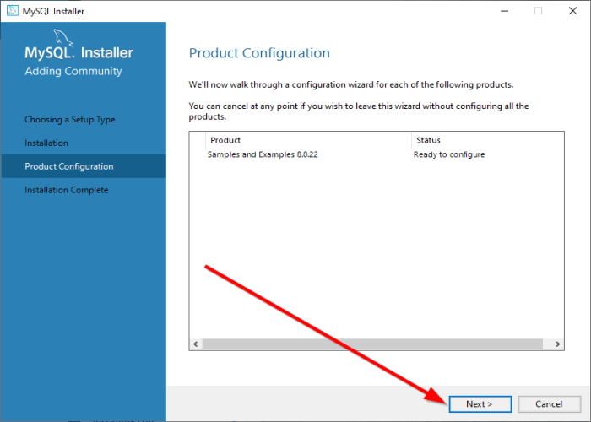Click the Adding Community label in sidebar
This screenshot has height=422, width=591.
73,72
